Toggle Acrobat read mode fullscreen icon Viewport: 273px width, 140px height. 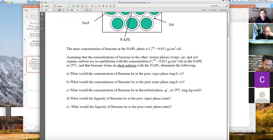tap(226, 6)
